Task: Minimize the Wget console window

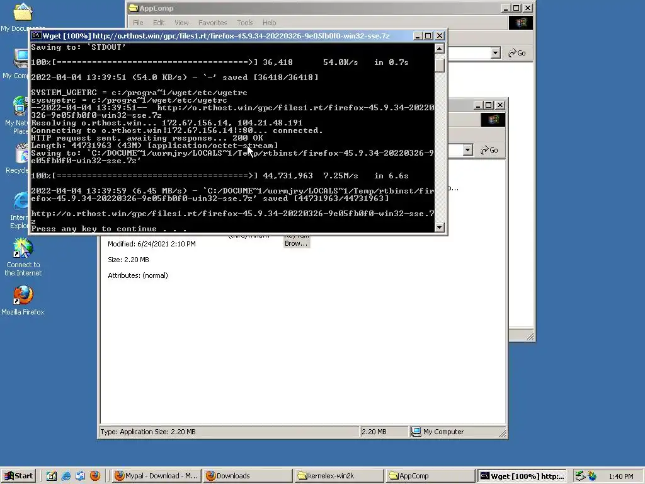Action: (x=417, y=36)
